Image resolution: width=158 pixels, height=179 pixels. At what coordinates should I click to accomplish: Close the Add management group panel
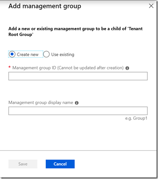click(151, 6)
